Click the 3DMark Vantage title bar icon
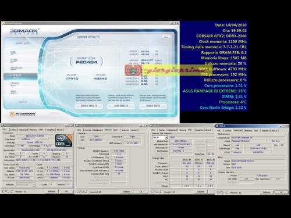291x218 pixels. coord(3,23)
